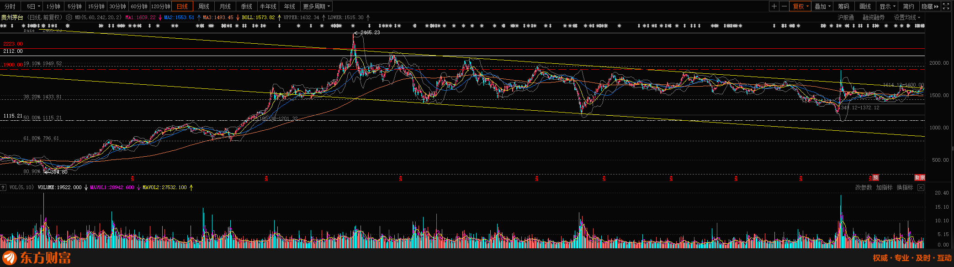Click the 1115.21 price level label
The height and width of the screenshot is (267, 954).
pos(13,116)
